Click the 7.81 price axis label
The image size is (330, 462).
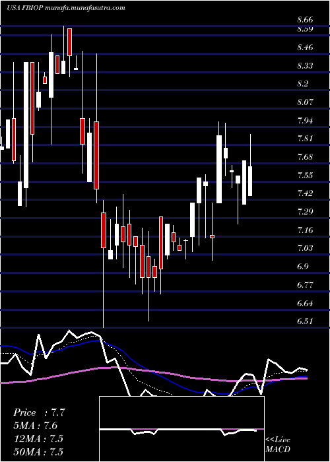(305, 139)
